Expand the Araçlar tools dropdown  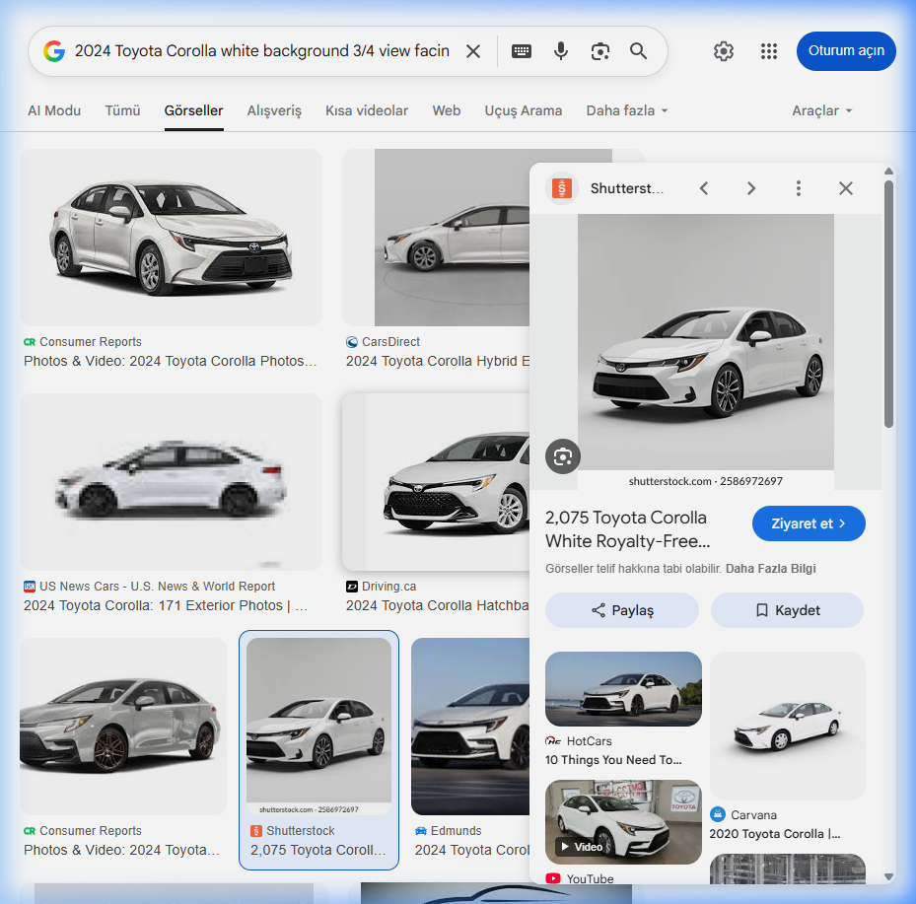(822, 110)
